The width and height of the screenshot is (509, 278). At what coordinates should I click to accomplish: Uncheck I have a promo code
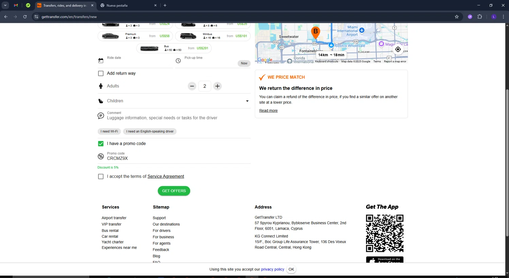tap(101, 144)
